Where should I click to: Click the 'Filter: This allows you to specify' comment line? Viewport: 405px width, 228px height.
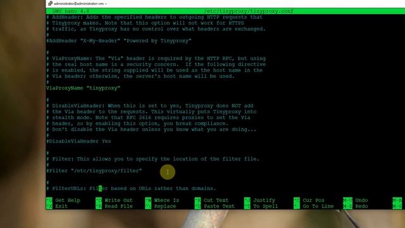(153, 159)
